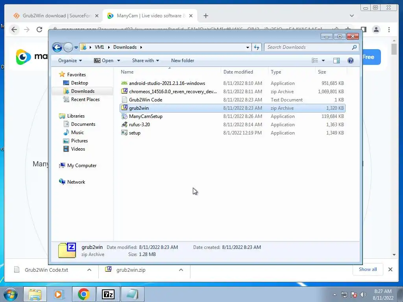Click Show all downloads button
The width and height of the screenshot is (403, 302).
click(x=368, y=269)
